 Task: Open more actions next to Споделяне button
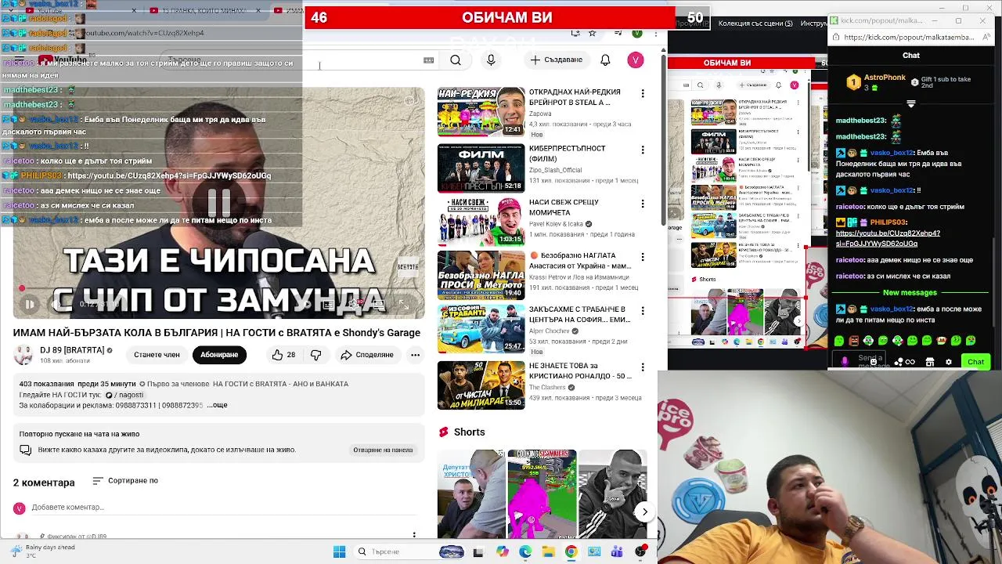pyautogui.click(x=415, y=355)
